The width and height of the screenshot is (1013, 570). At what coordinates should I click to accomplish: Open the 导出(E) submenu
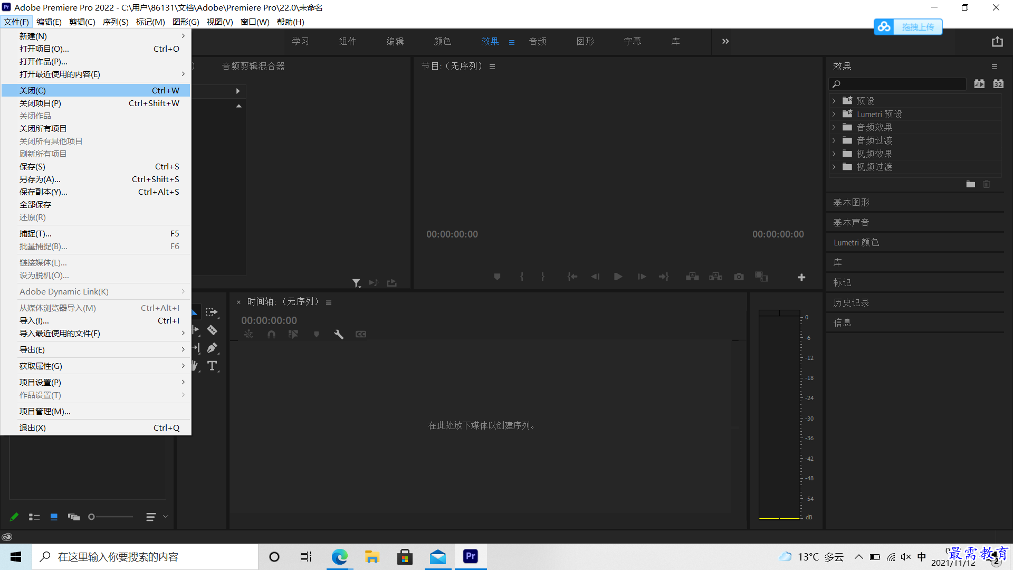click(x=95, y=349)
